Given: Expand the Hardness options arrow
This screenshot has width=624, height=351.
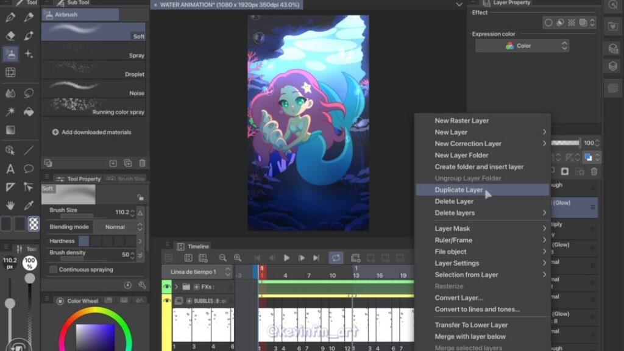Looking at the screenshot, I should click(140, 241).
